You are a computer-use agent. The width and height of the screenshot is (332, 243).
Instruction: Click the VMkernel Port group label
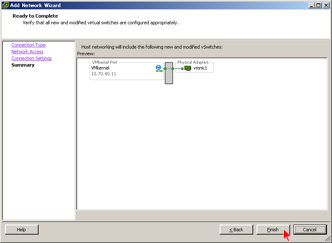[104, 62]
